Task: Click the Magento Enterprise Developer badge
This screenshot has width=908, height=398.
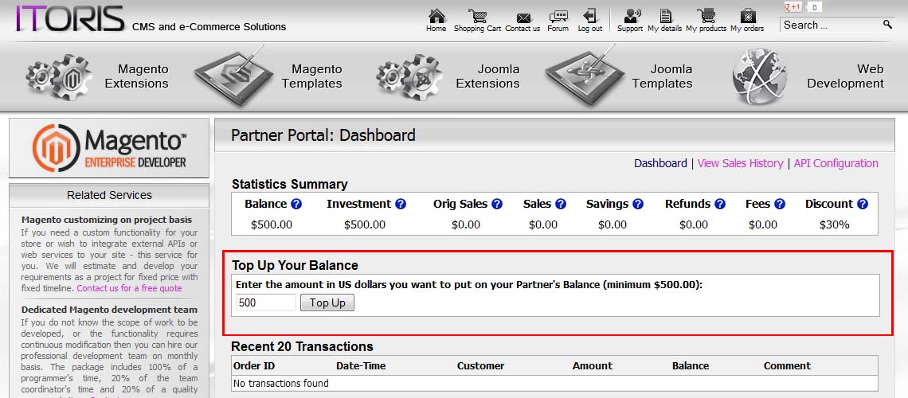Action: click(x=109, y=148)
